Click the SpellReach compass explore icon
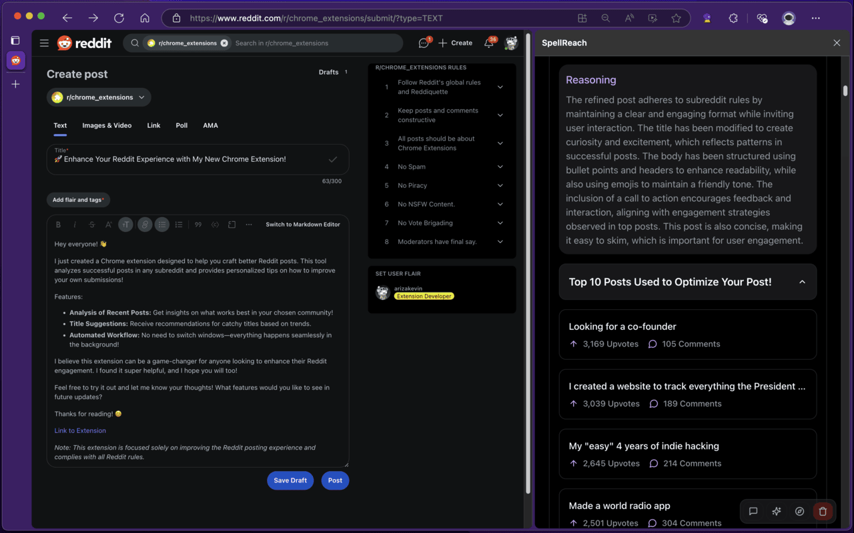The height and width of the screenshot is (533, 854). [x=799, y=512]
